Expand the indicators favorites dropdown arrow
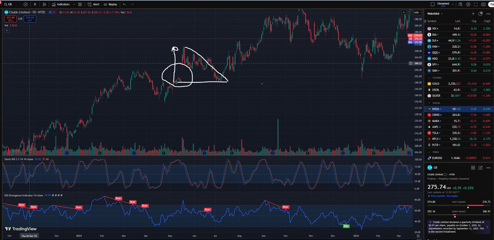 click(73, 4)
